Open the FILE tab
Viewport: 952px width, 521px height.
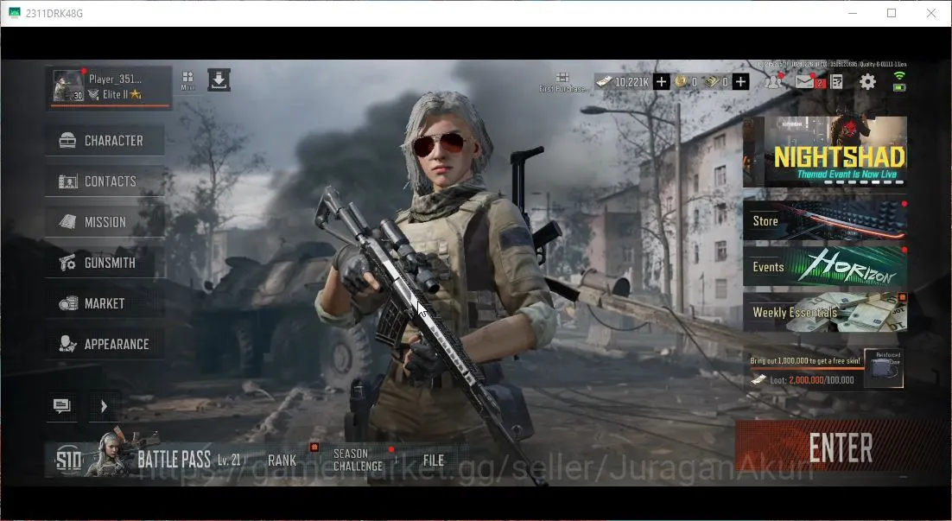[x=434, y=461]
